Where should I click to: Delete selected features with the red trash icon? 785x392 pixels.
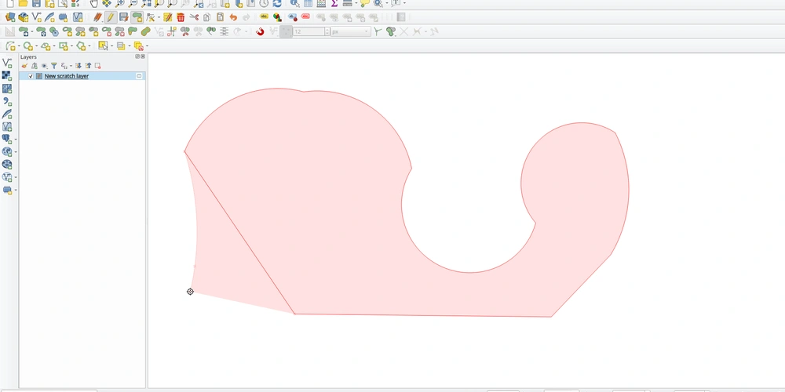181,17
